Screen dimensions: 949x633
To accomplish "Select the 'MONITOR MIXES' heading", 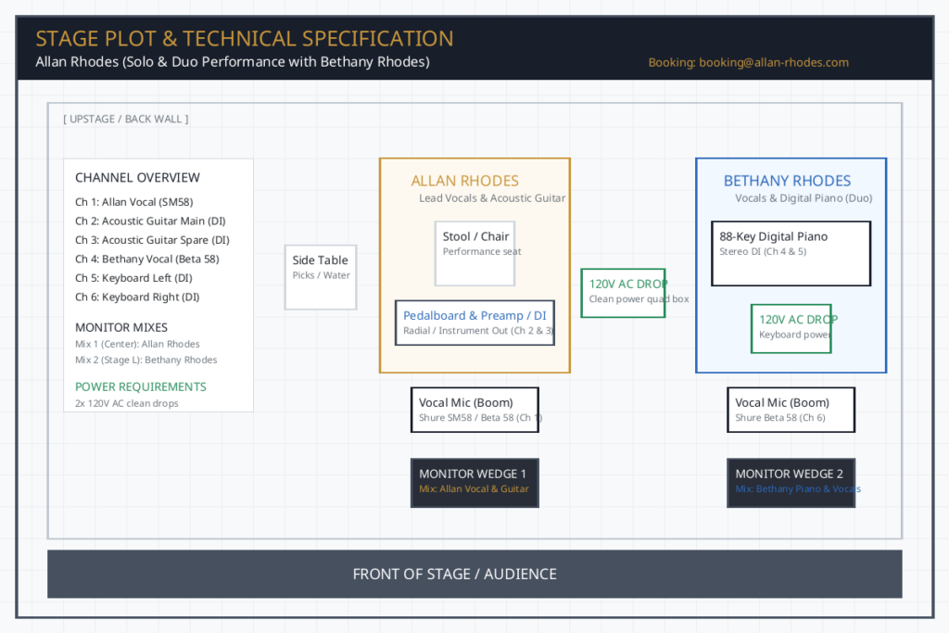I will [x=121, y=327].
